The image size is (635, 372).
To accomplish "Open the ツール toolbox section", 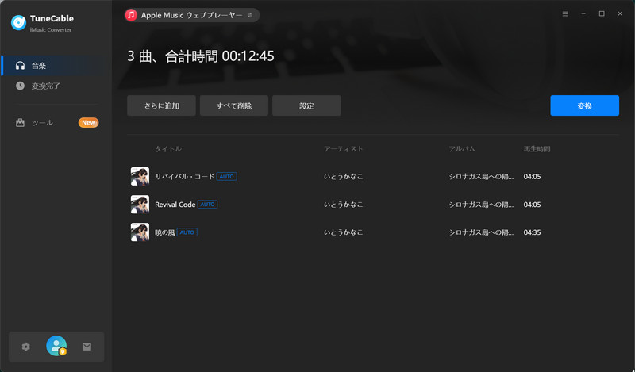I will (56, 123).
